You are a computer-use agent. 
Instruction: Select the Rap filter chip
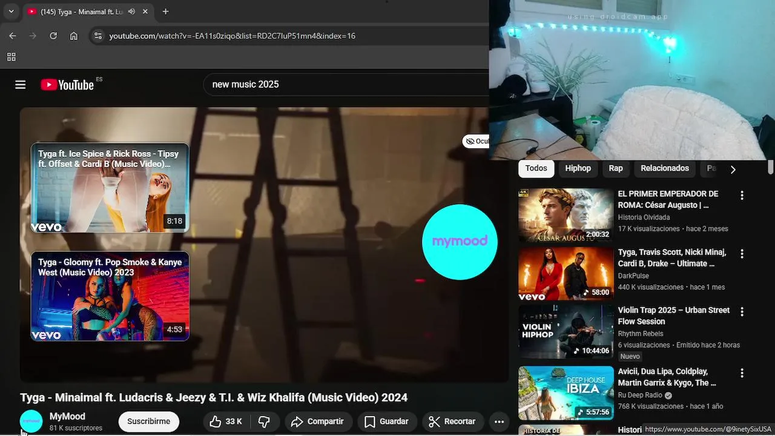tap(616, 168)
